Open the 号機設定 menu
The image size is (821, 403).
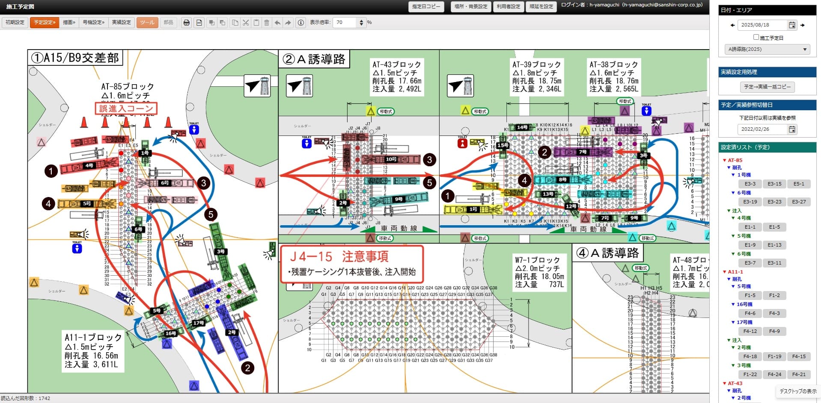click(x=93, y=22)
